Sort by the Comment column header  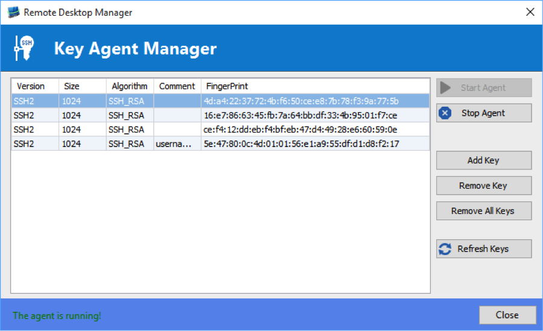click(x=177, y=86)
